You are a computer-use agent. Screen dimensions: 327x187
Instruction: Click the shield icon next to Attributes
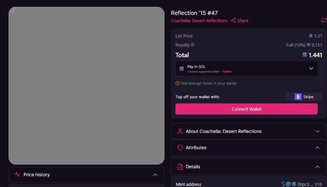tap(180, 148)
